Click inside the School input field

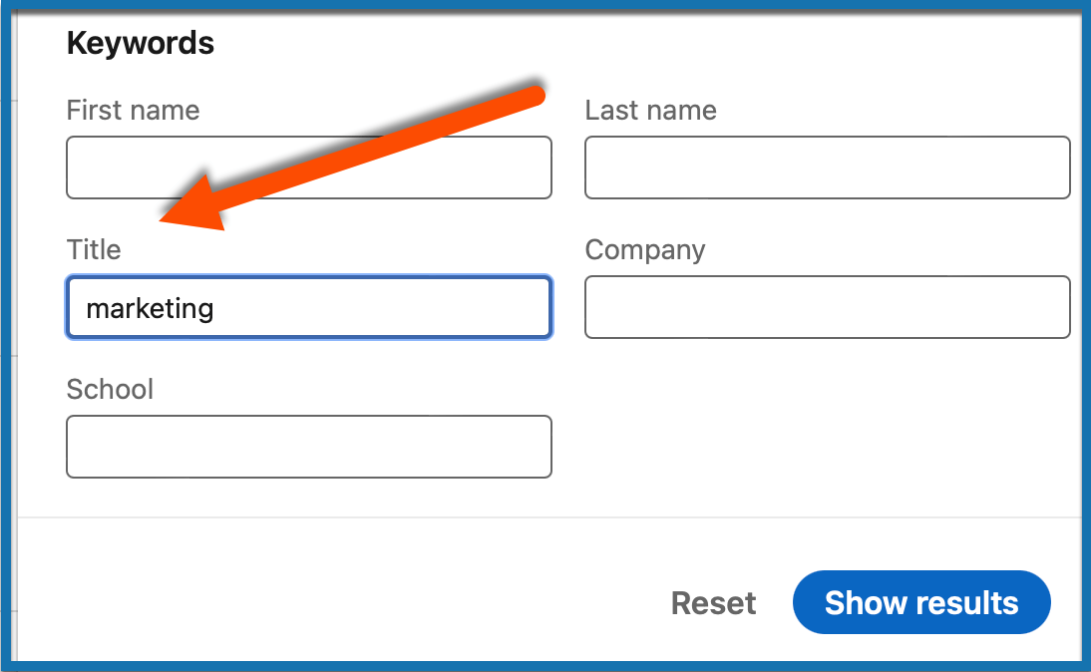point(308,447)
